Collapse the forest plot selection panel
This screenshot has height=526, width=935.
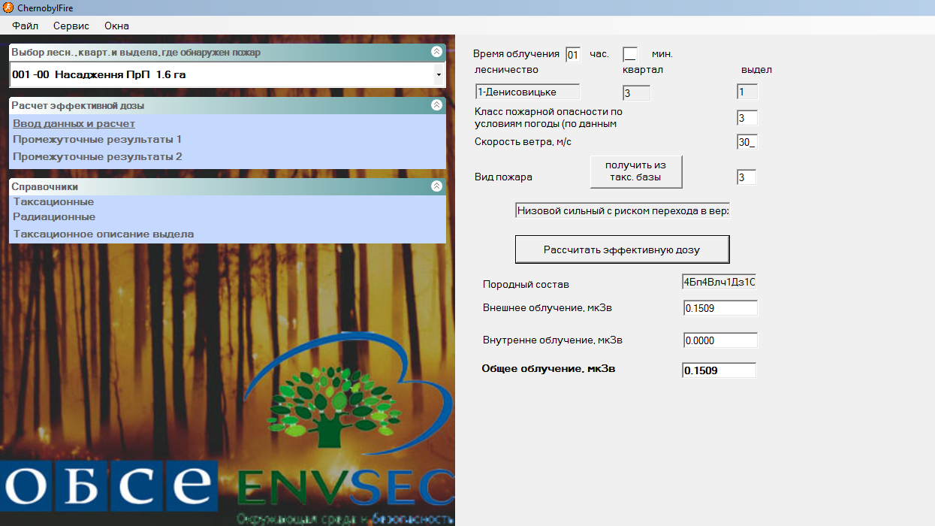436,52
